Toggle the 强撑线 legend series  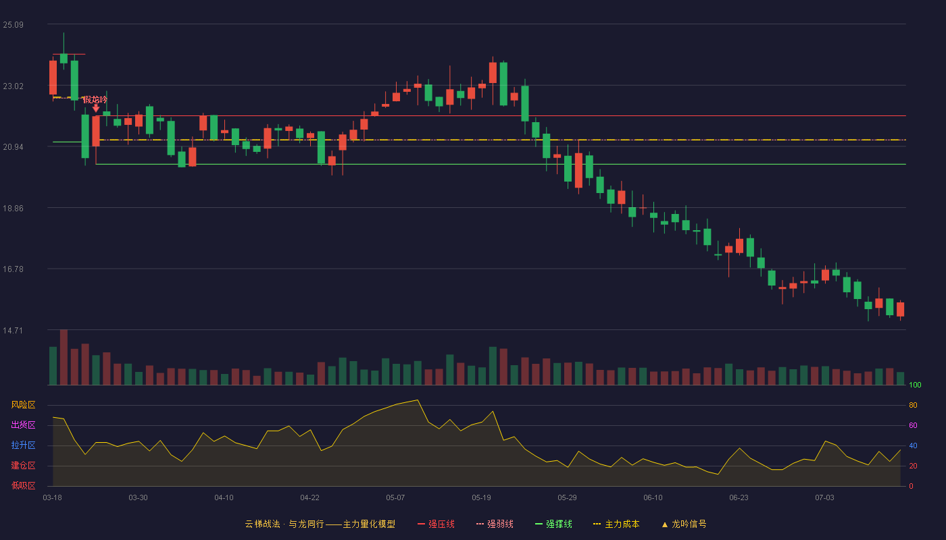pos(554,524)
